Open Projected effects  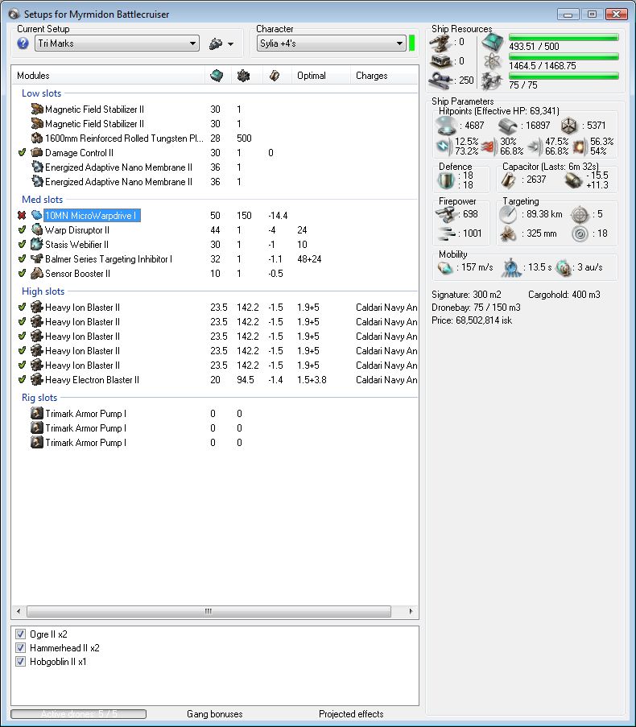(351, 714)
